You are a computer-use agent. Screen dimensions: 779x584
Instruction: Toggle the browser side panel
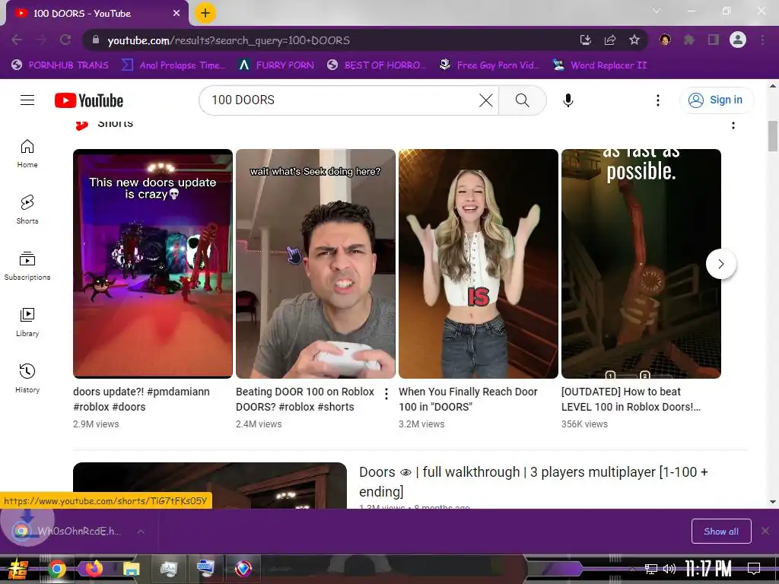pyautogui.click(x=714, y=40)
